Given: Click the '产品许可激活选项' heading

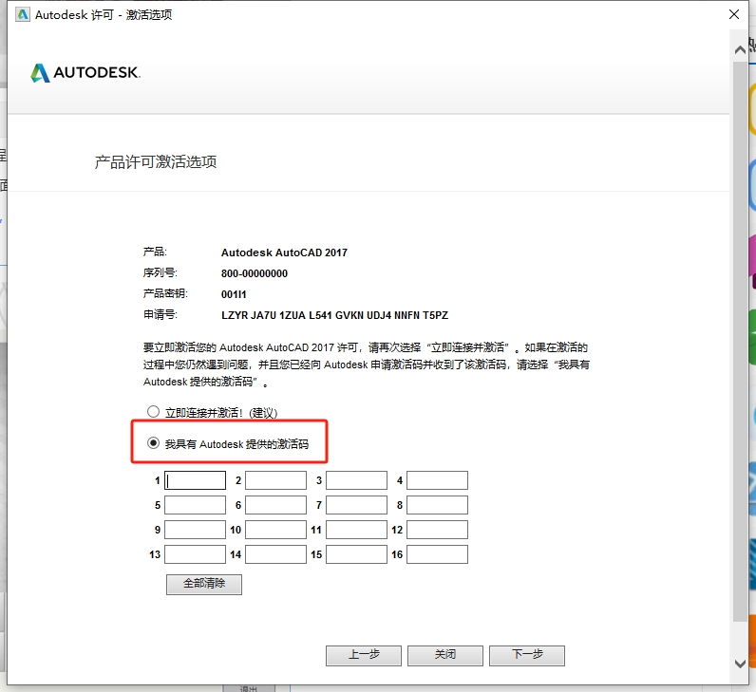Looking at the screenshot, I should [155, 162].
